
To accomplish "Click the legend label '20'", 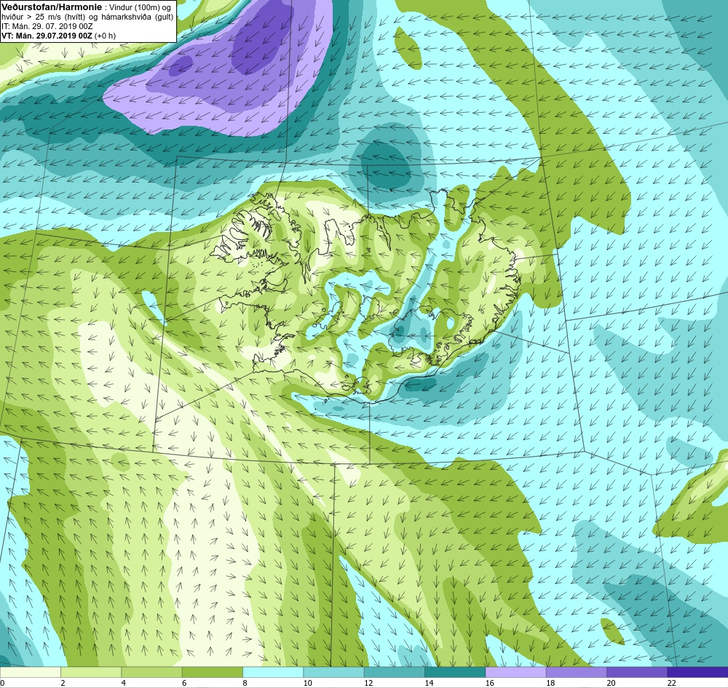I will click(611, 683).
